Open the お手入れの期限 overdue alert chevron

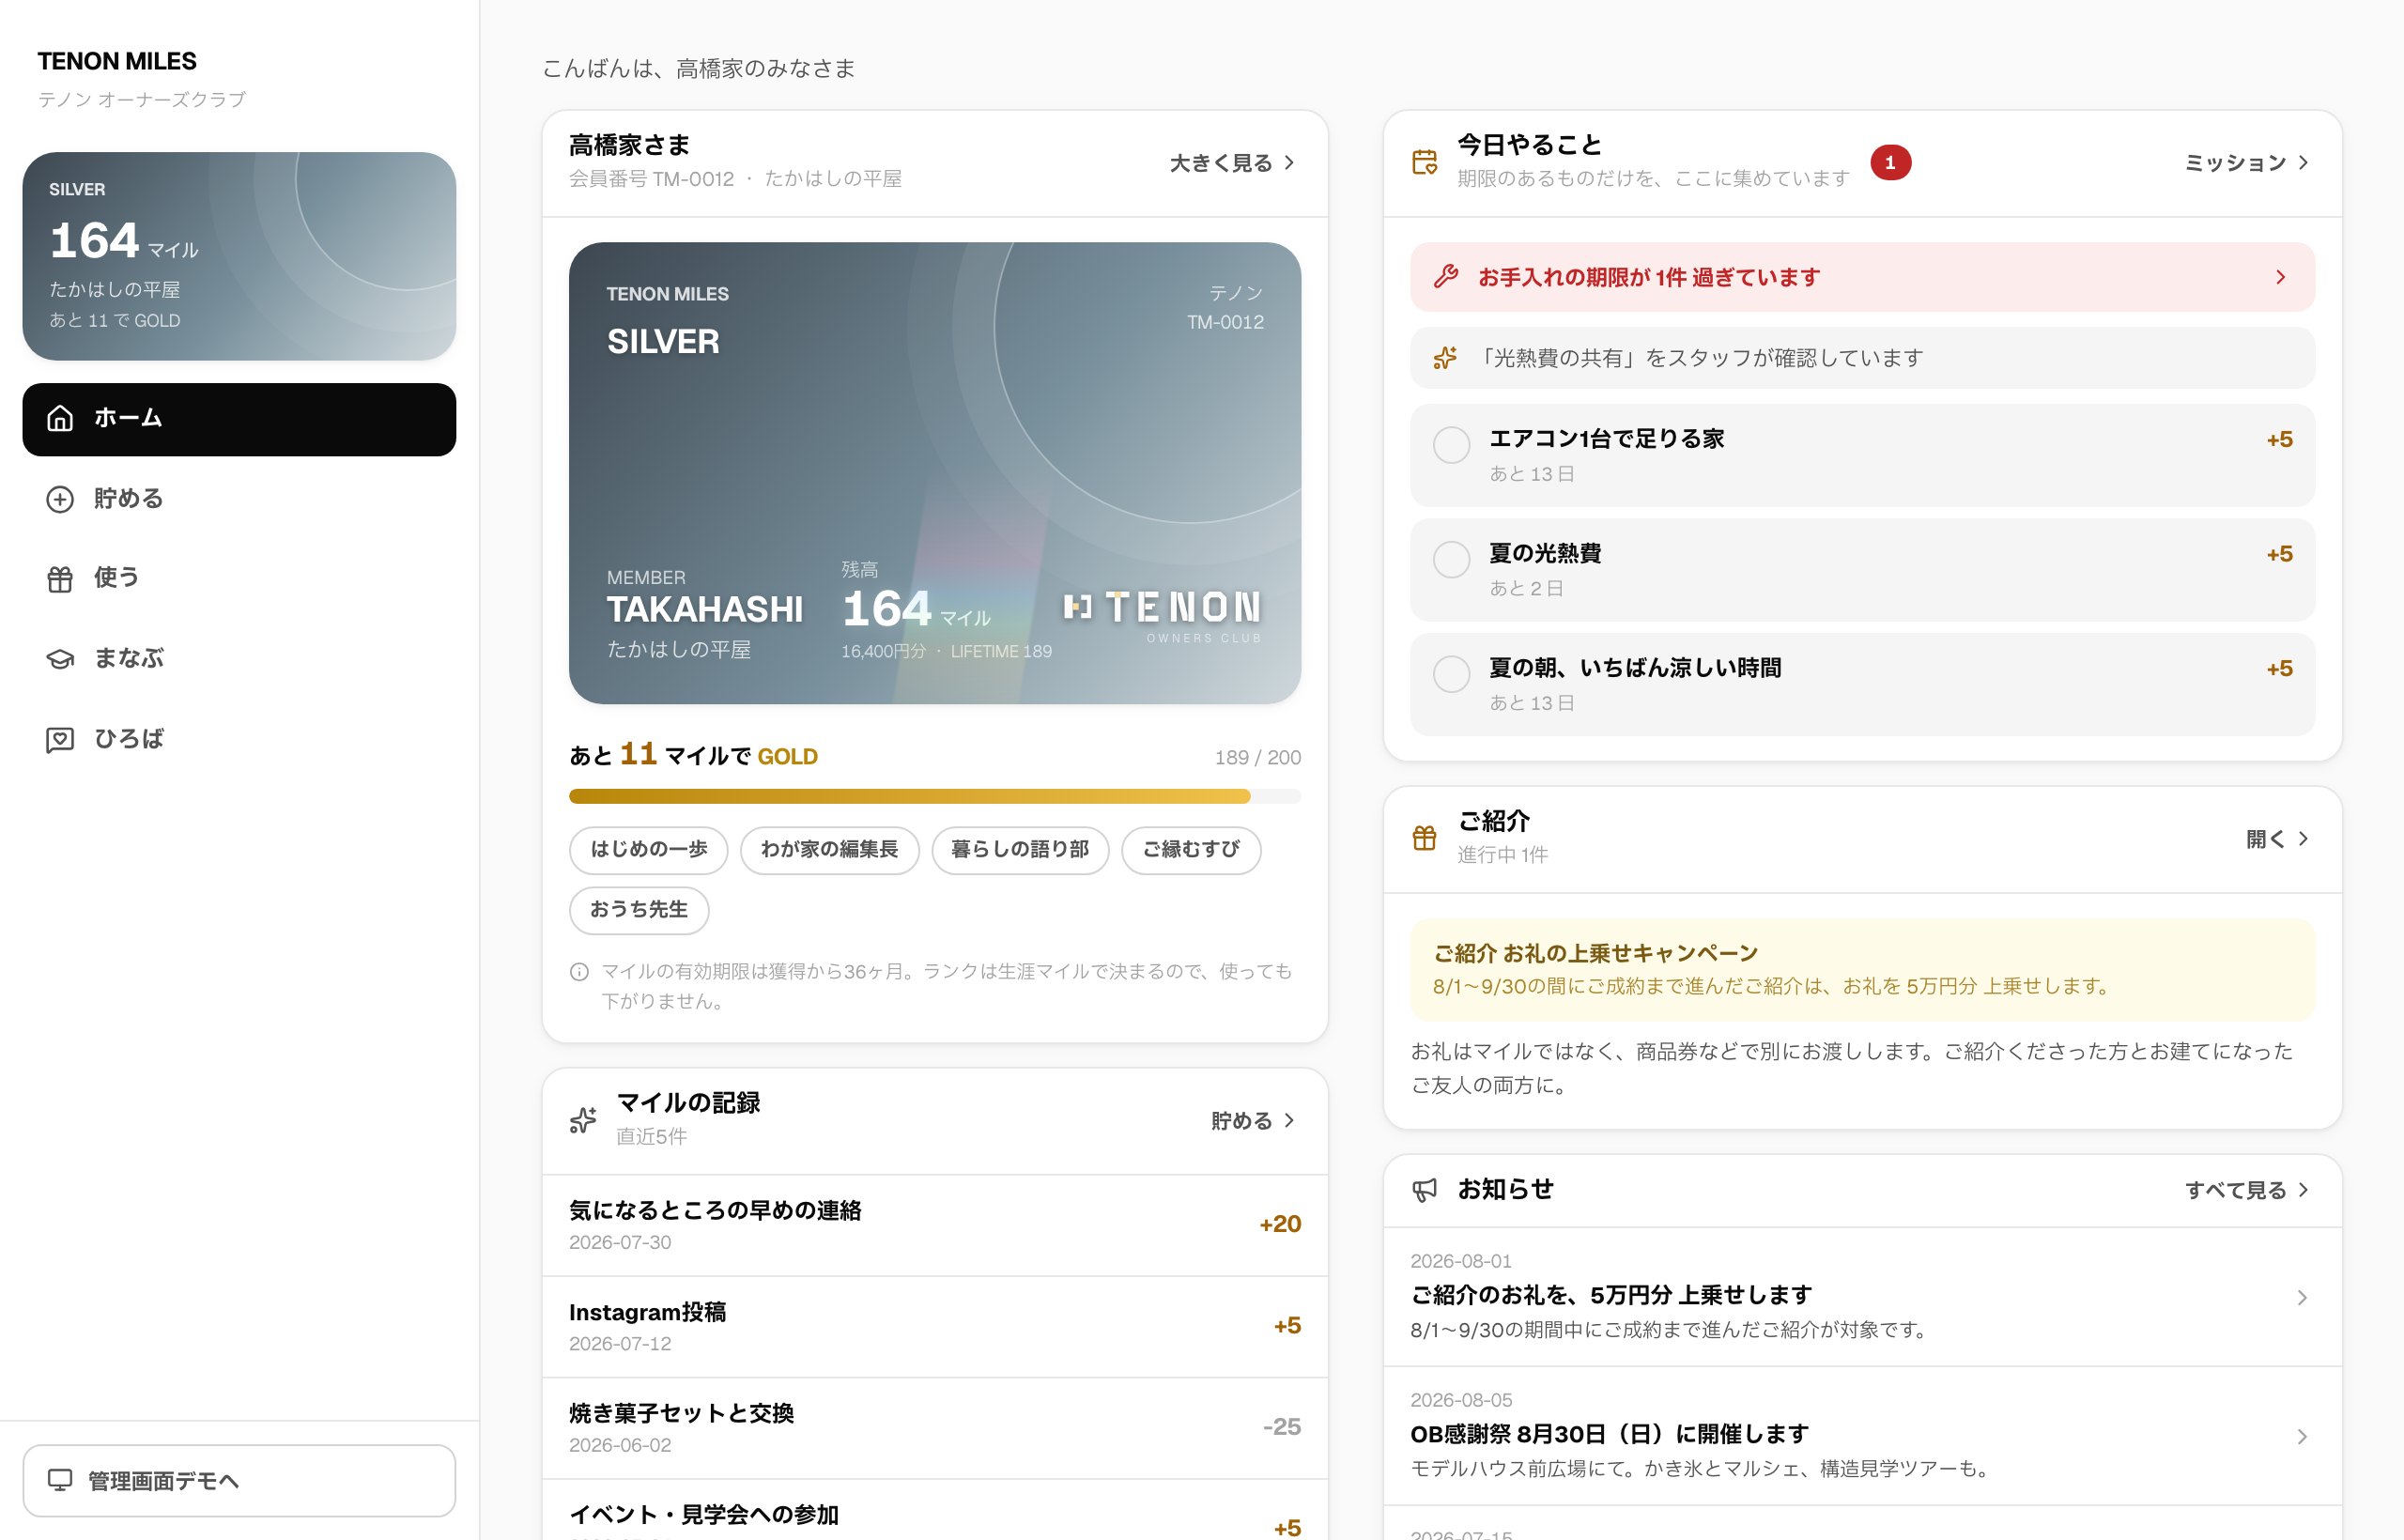coord(2281,277)
